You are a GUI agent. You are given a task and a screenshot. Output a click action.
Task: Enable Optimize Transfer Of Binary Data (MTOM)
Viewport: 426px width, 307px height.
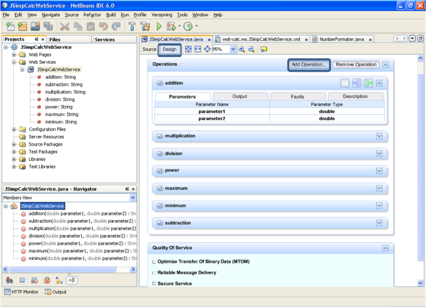pyautogui.click(x=154, y=262)
